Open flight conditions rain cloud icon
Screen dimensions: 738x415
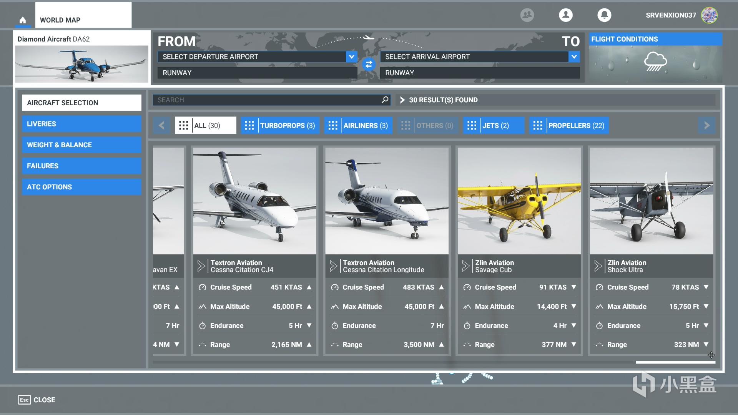[655, 61]
